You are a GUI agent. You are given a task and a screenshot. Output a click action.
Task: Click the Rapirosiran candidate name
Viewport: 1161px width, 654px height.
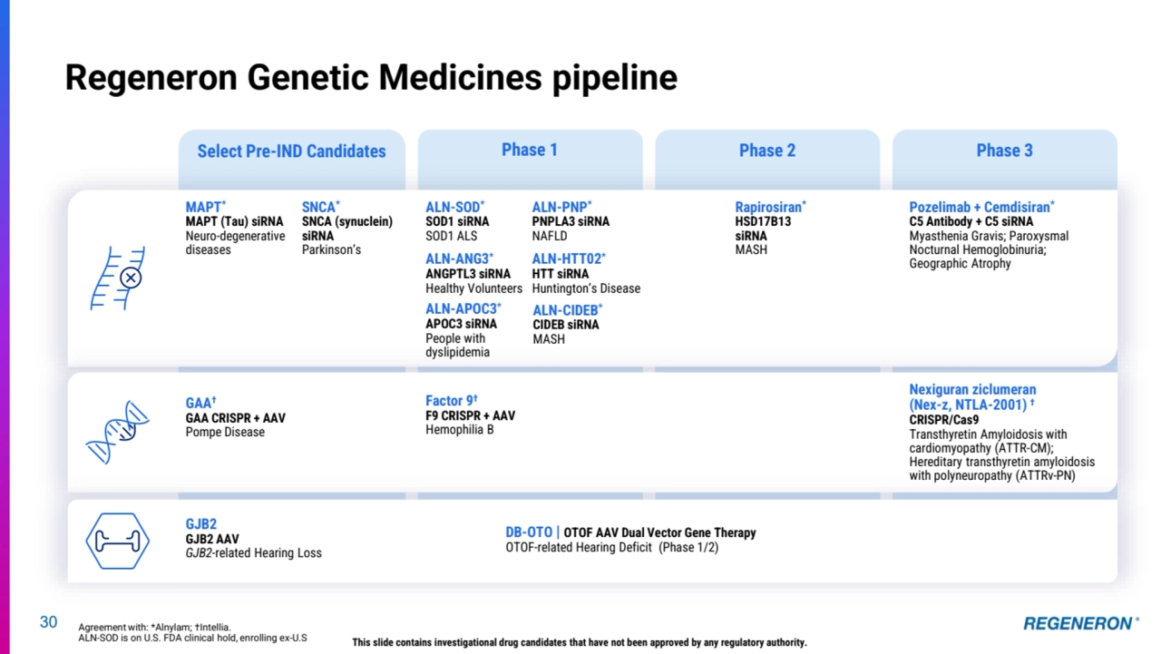[x=771, y=208]
